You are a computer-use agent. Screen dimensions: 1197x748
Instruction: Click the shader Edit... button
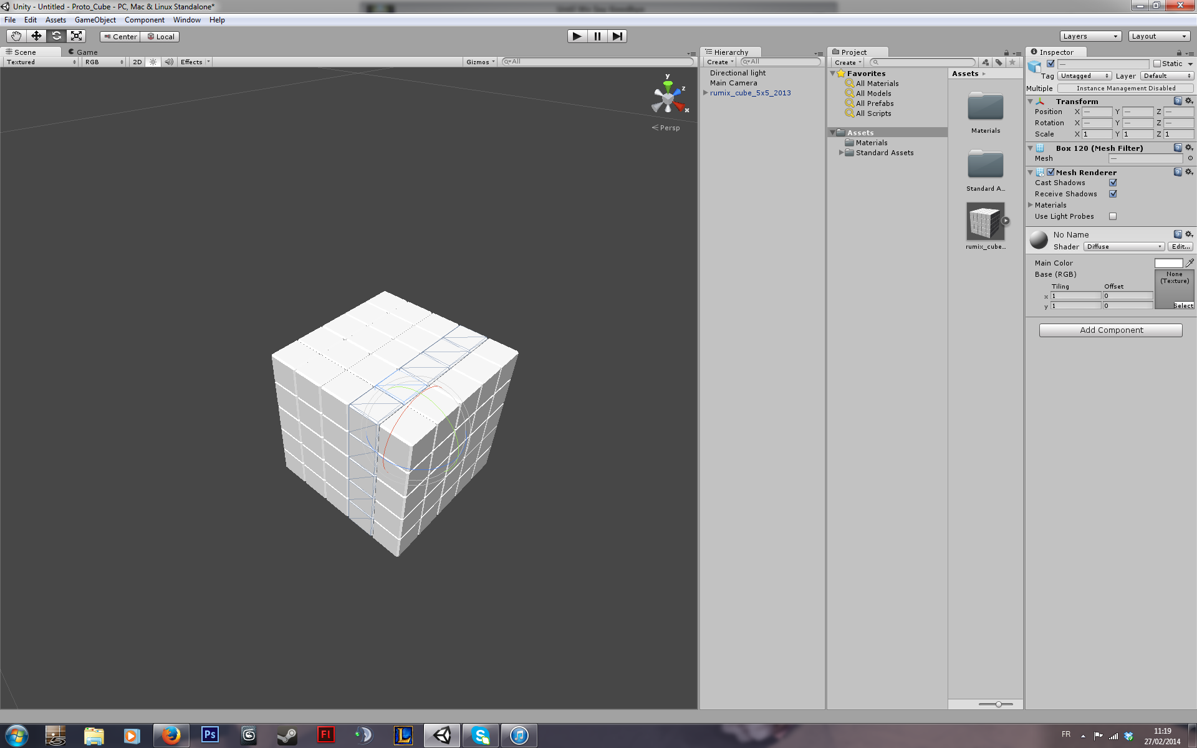[1181, 247]
